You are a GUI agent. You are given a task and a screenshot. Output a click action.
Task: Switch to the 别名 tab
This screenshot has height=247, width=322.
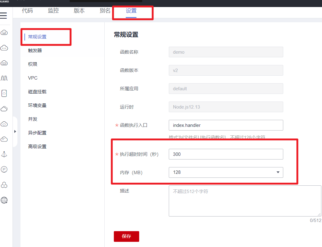tap(105, 11)
